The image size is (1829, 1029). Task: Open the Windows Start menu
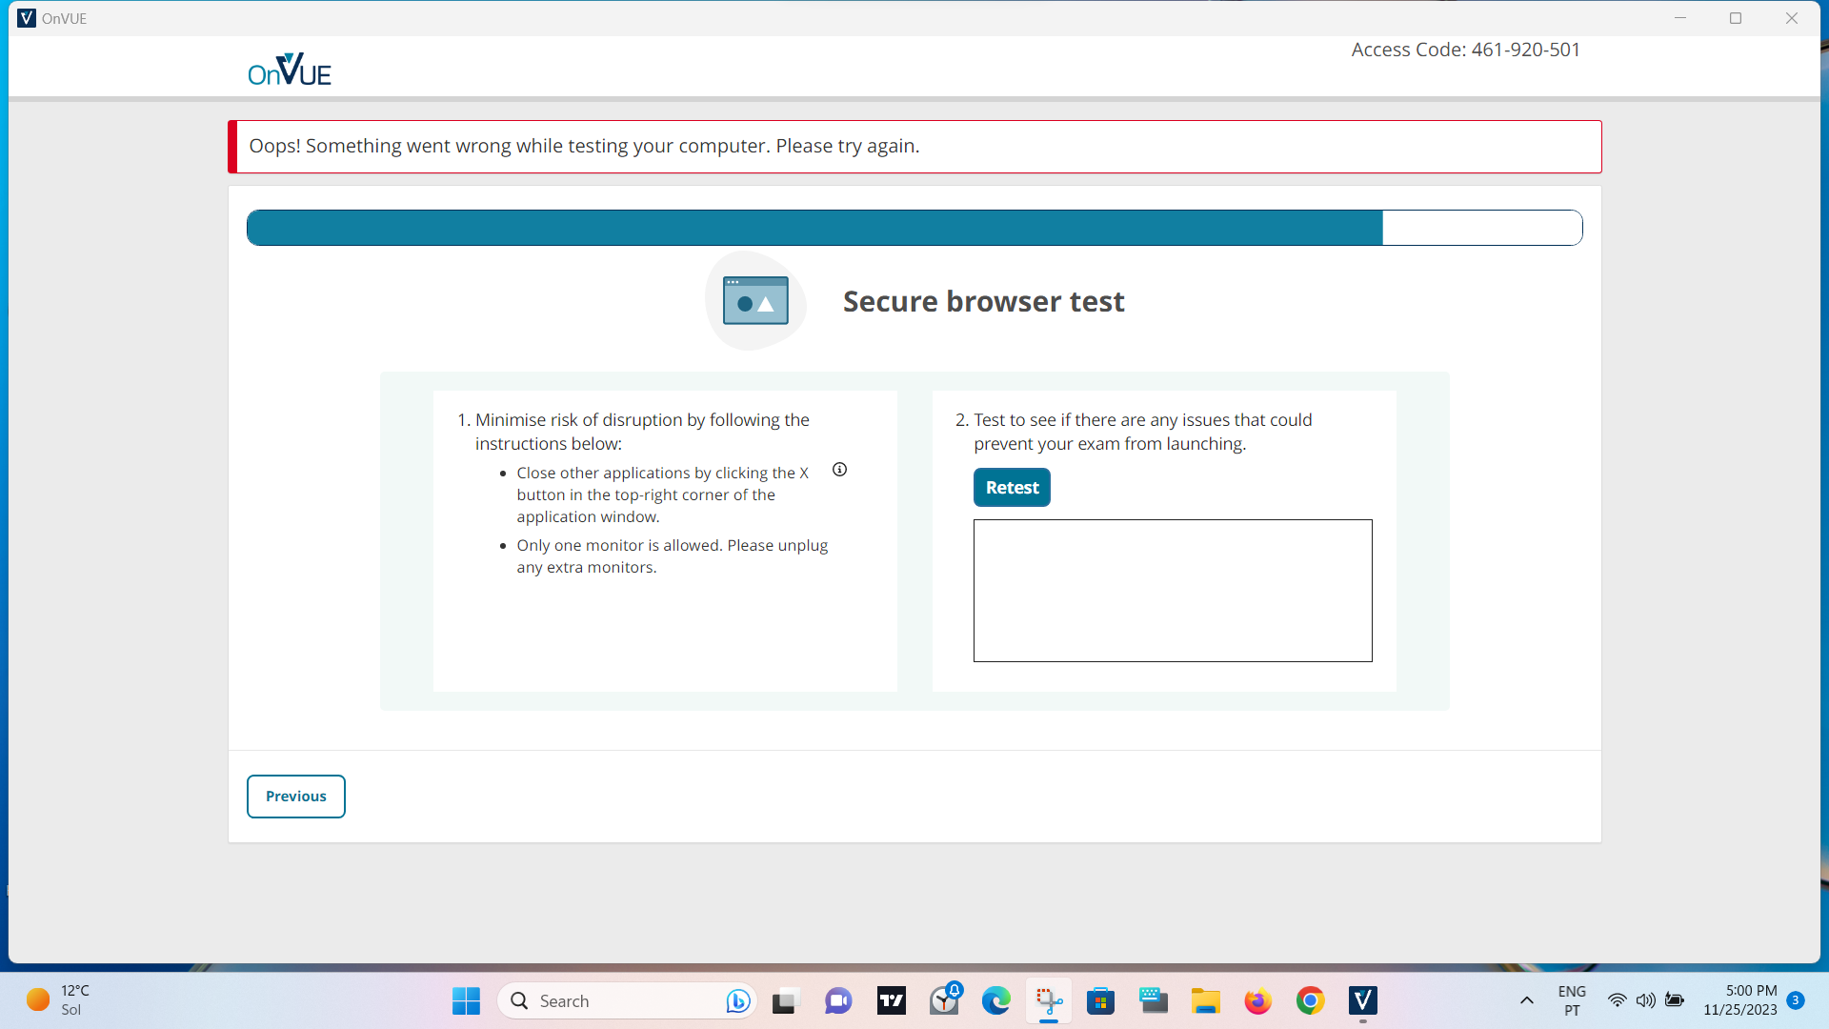click(466, 1001)
